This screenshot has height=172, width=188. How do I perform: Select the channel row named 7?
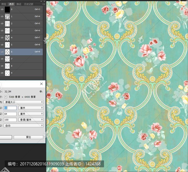21,59
